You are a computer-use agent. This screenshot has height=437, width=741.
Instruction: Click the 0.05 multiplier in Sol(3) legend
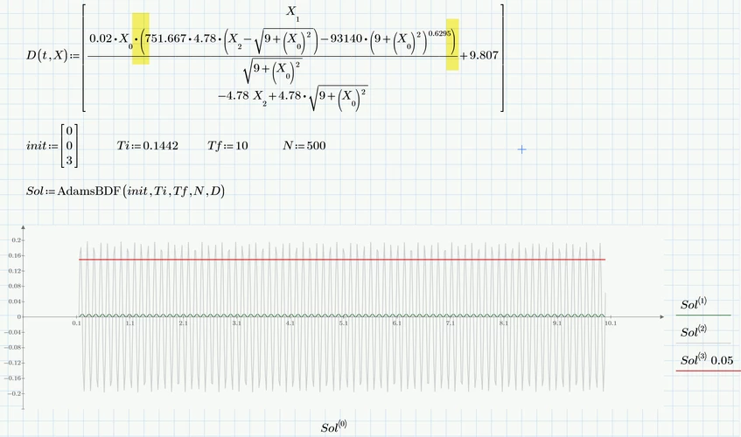click(722, 361)
